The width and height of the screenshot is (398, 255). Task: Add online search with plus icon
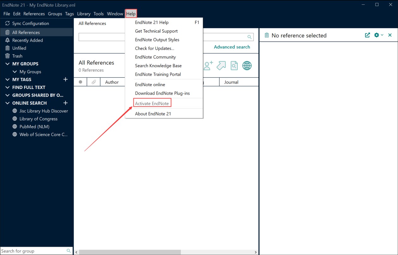tap(65, 103)
